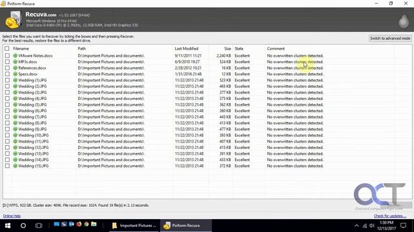Switch to advanced mode
This screenshot has width=414, height=232.
tap(390, 39)
